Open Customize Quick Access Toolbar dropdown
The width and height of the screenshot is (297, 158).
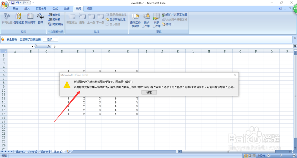coord(33,3)
